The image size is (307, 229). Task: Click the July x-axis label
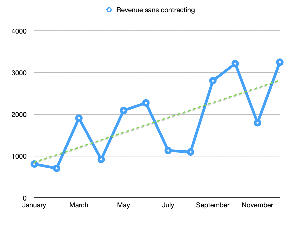[168, 205]
